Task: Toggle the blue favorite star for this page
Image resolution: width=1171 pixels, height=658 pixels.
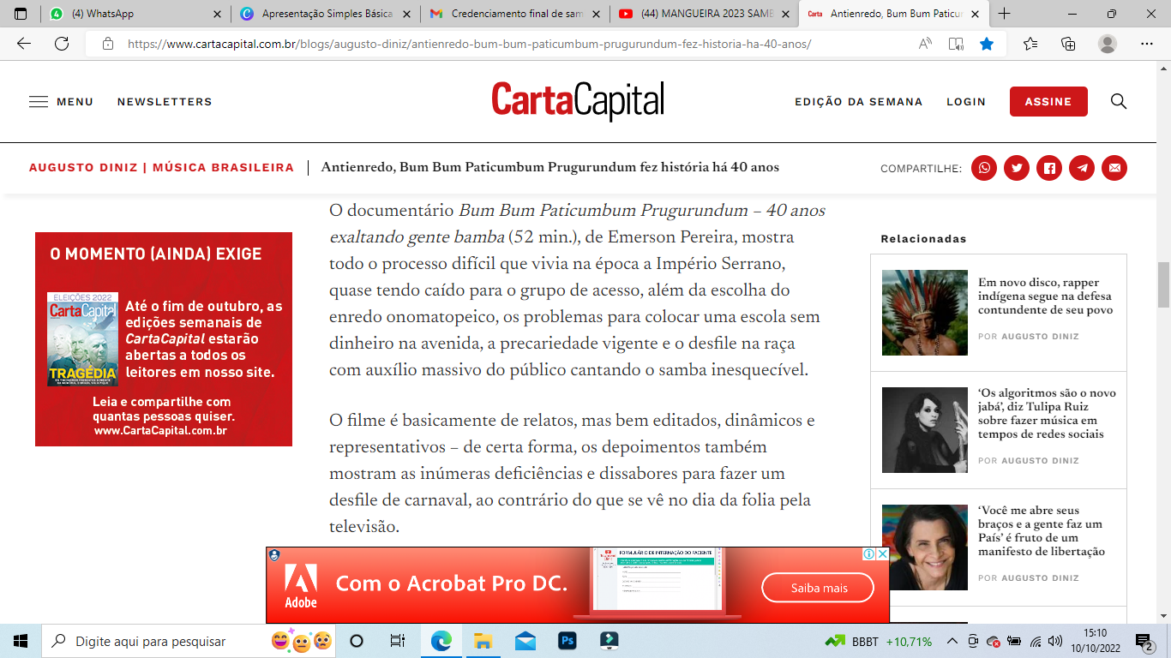Action: [x=987, y=44]
